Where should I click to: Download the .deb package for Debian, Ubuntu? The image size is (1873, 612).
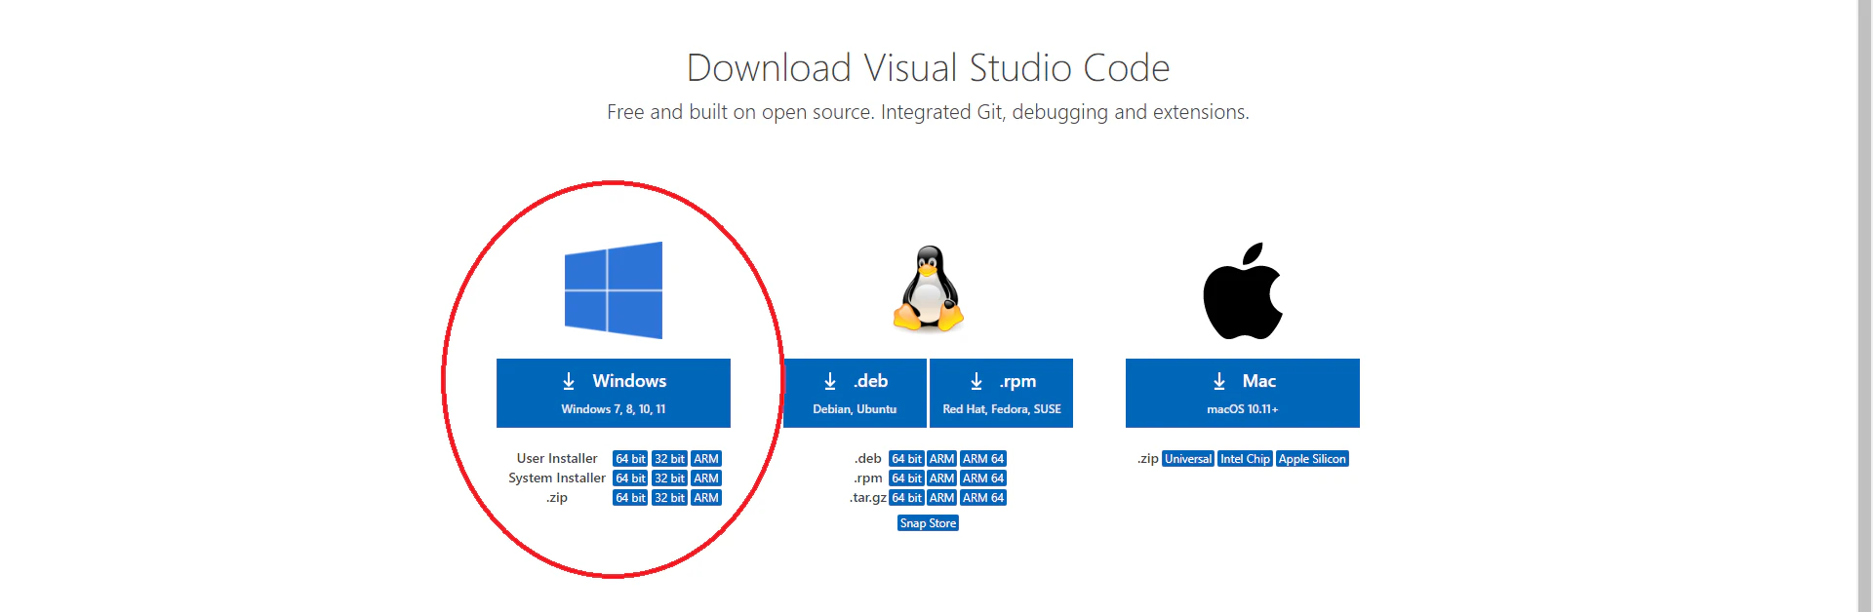855,393
